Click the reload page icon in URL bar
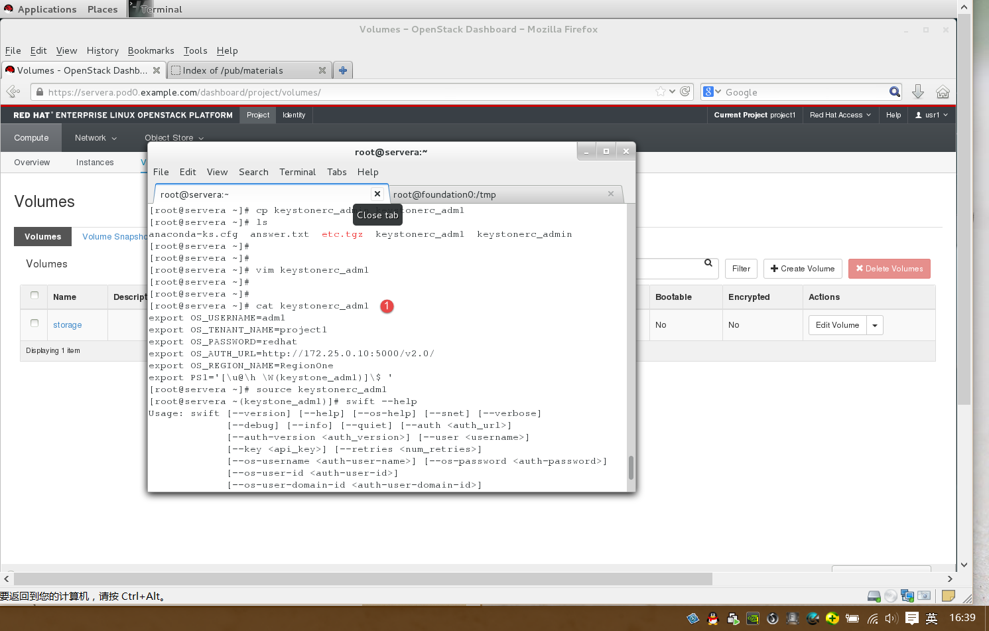989x631 pixels. point(685,92)
